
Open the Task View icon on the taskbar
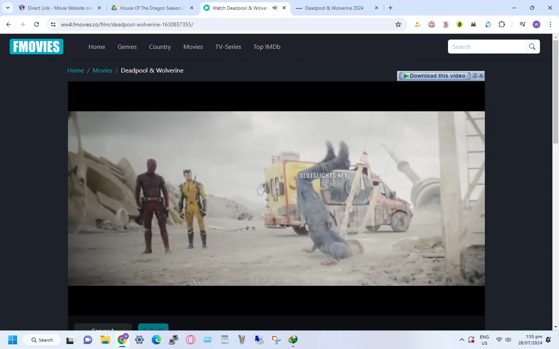coord(70,340)
